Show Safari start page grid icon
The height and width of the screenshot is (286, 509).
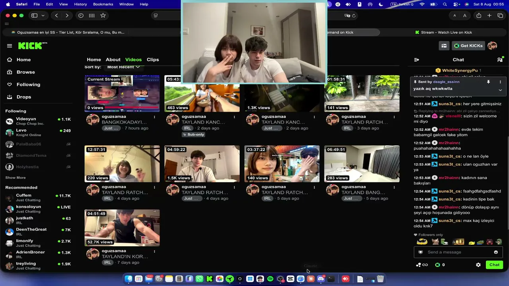(92, 15)
